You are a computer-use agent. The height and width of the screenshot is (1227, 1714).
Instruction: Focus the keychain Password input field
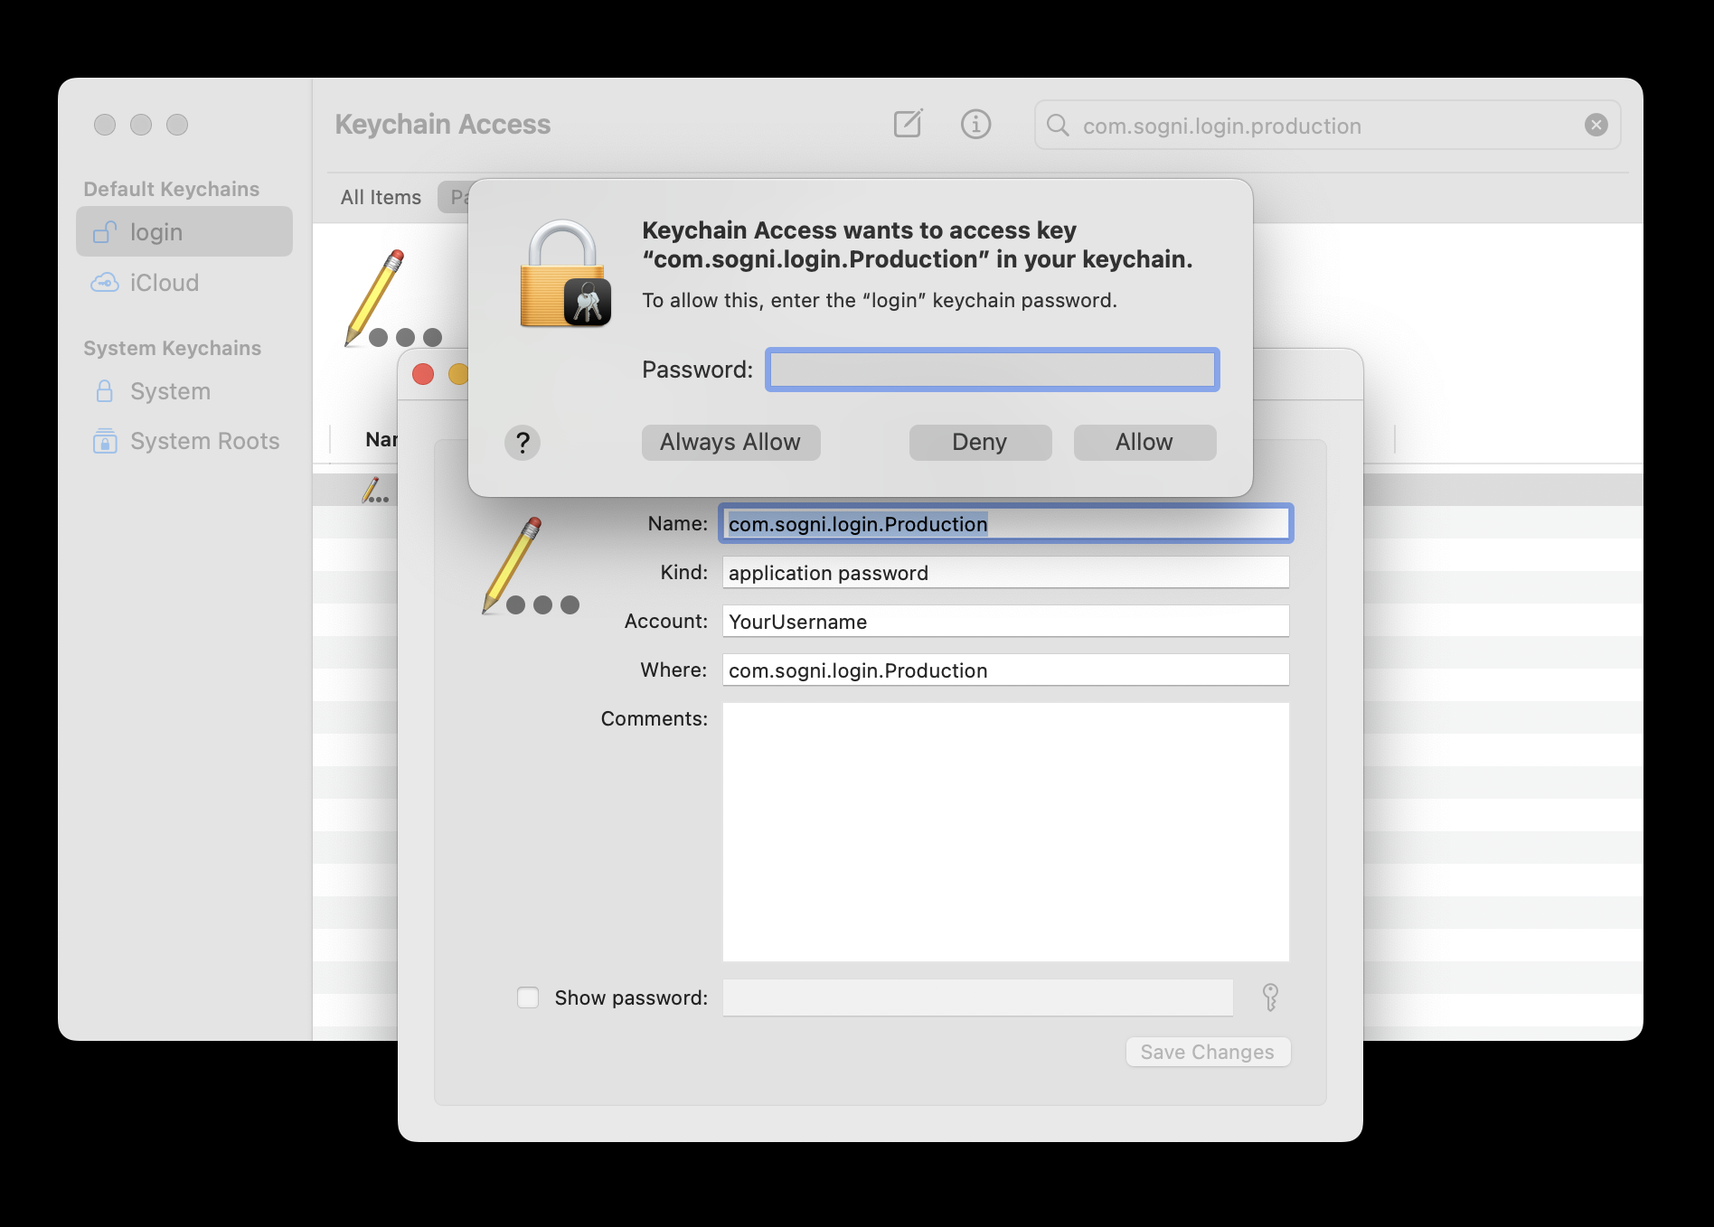coord(992,370)
